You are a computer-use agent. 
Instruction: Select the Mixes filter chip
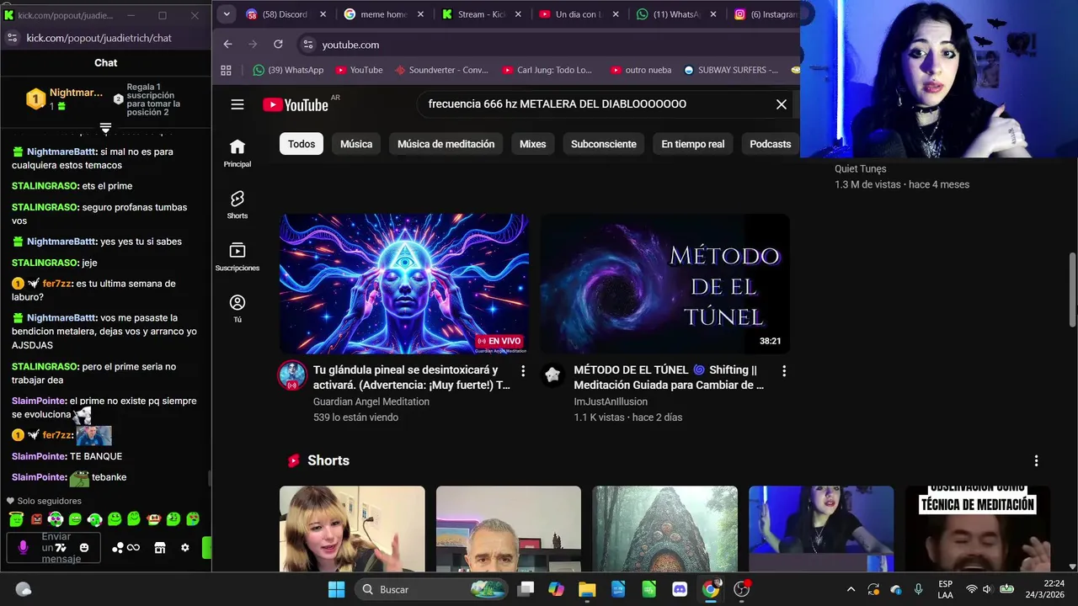click(x=532, y=144)
